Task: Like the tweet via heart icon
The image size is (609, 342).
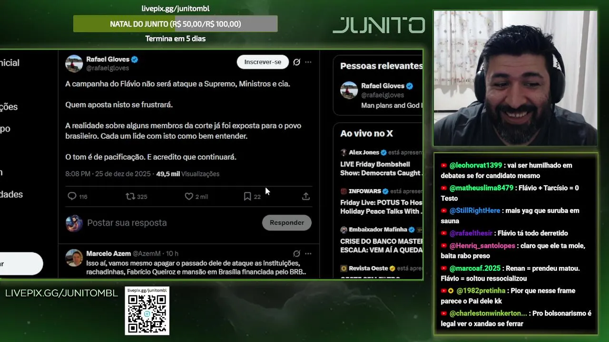Action: (189, 196)
